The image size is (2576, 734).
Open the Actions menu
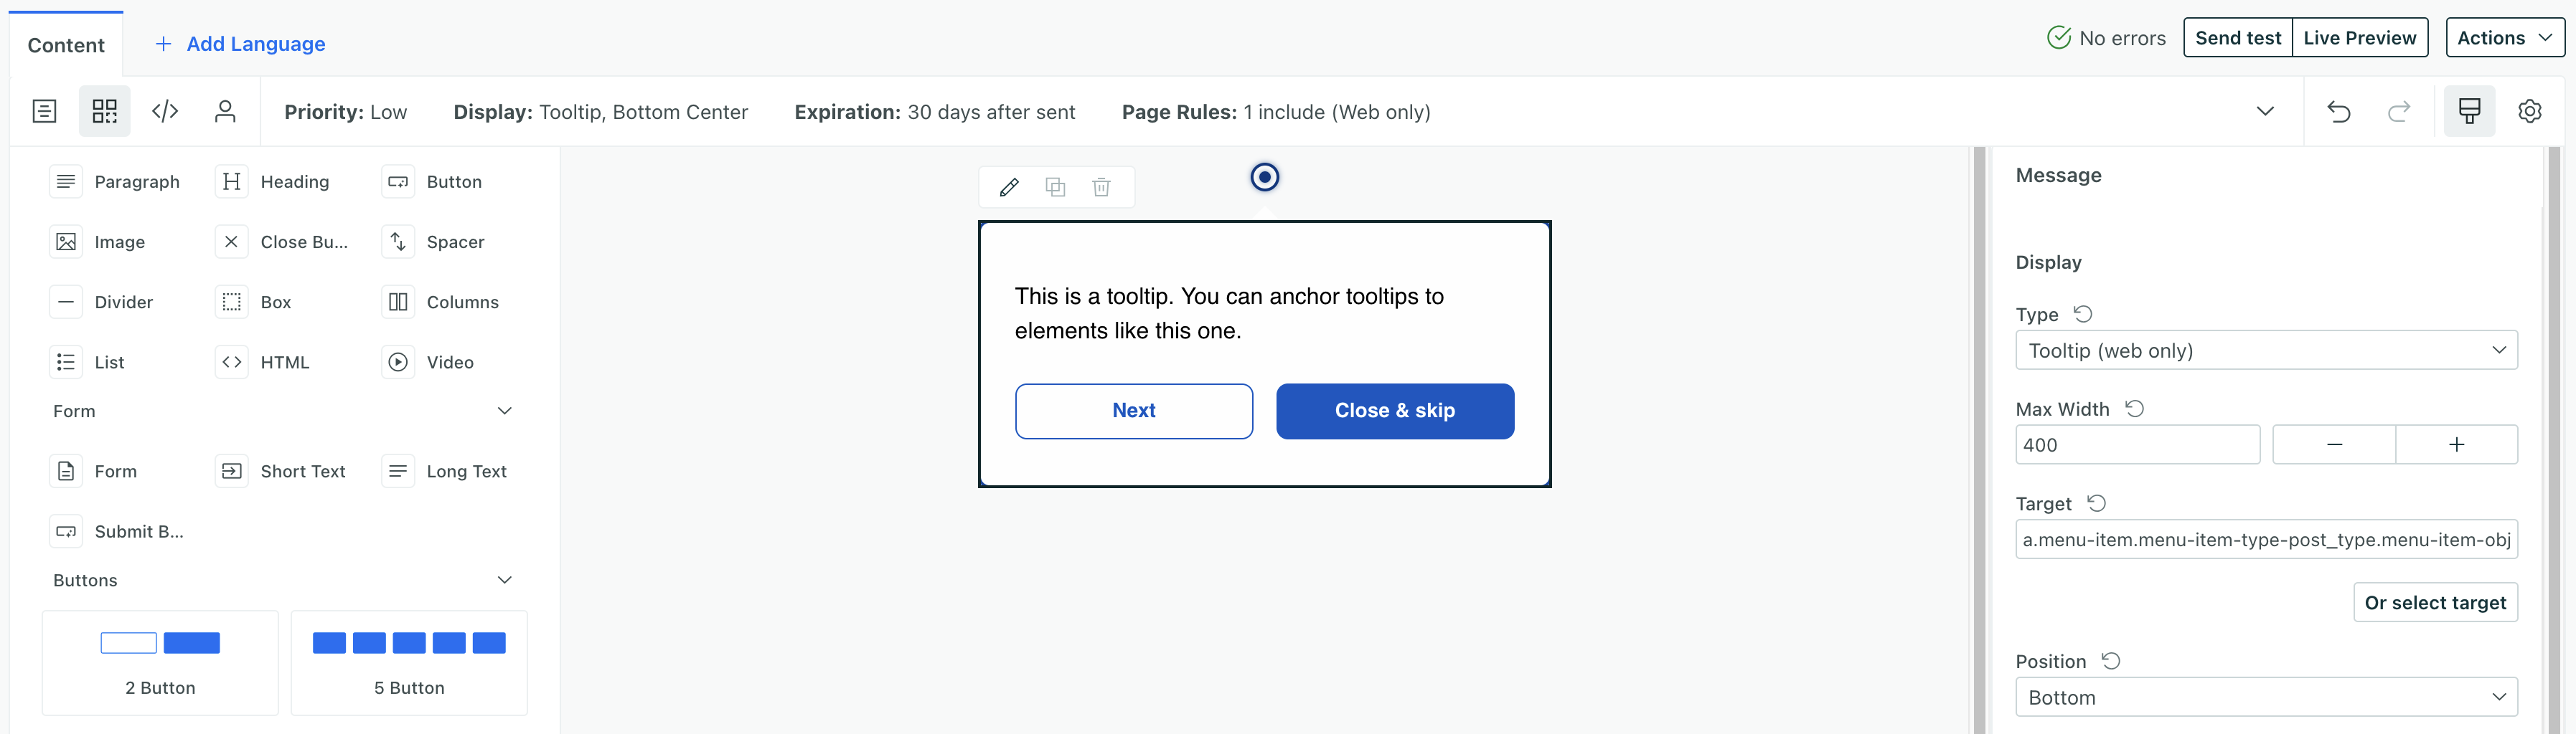[2504, 37]
